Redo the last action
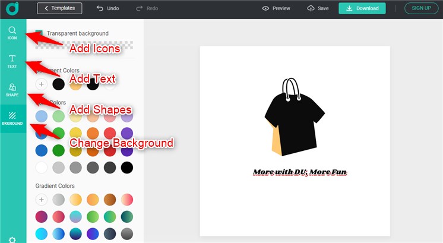This screenshot has height=243, width=443. (147, 8)
